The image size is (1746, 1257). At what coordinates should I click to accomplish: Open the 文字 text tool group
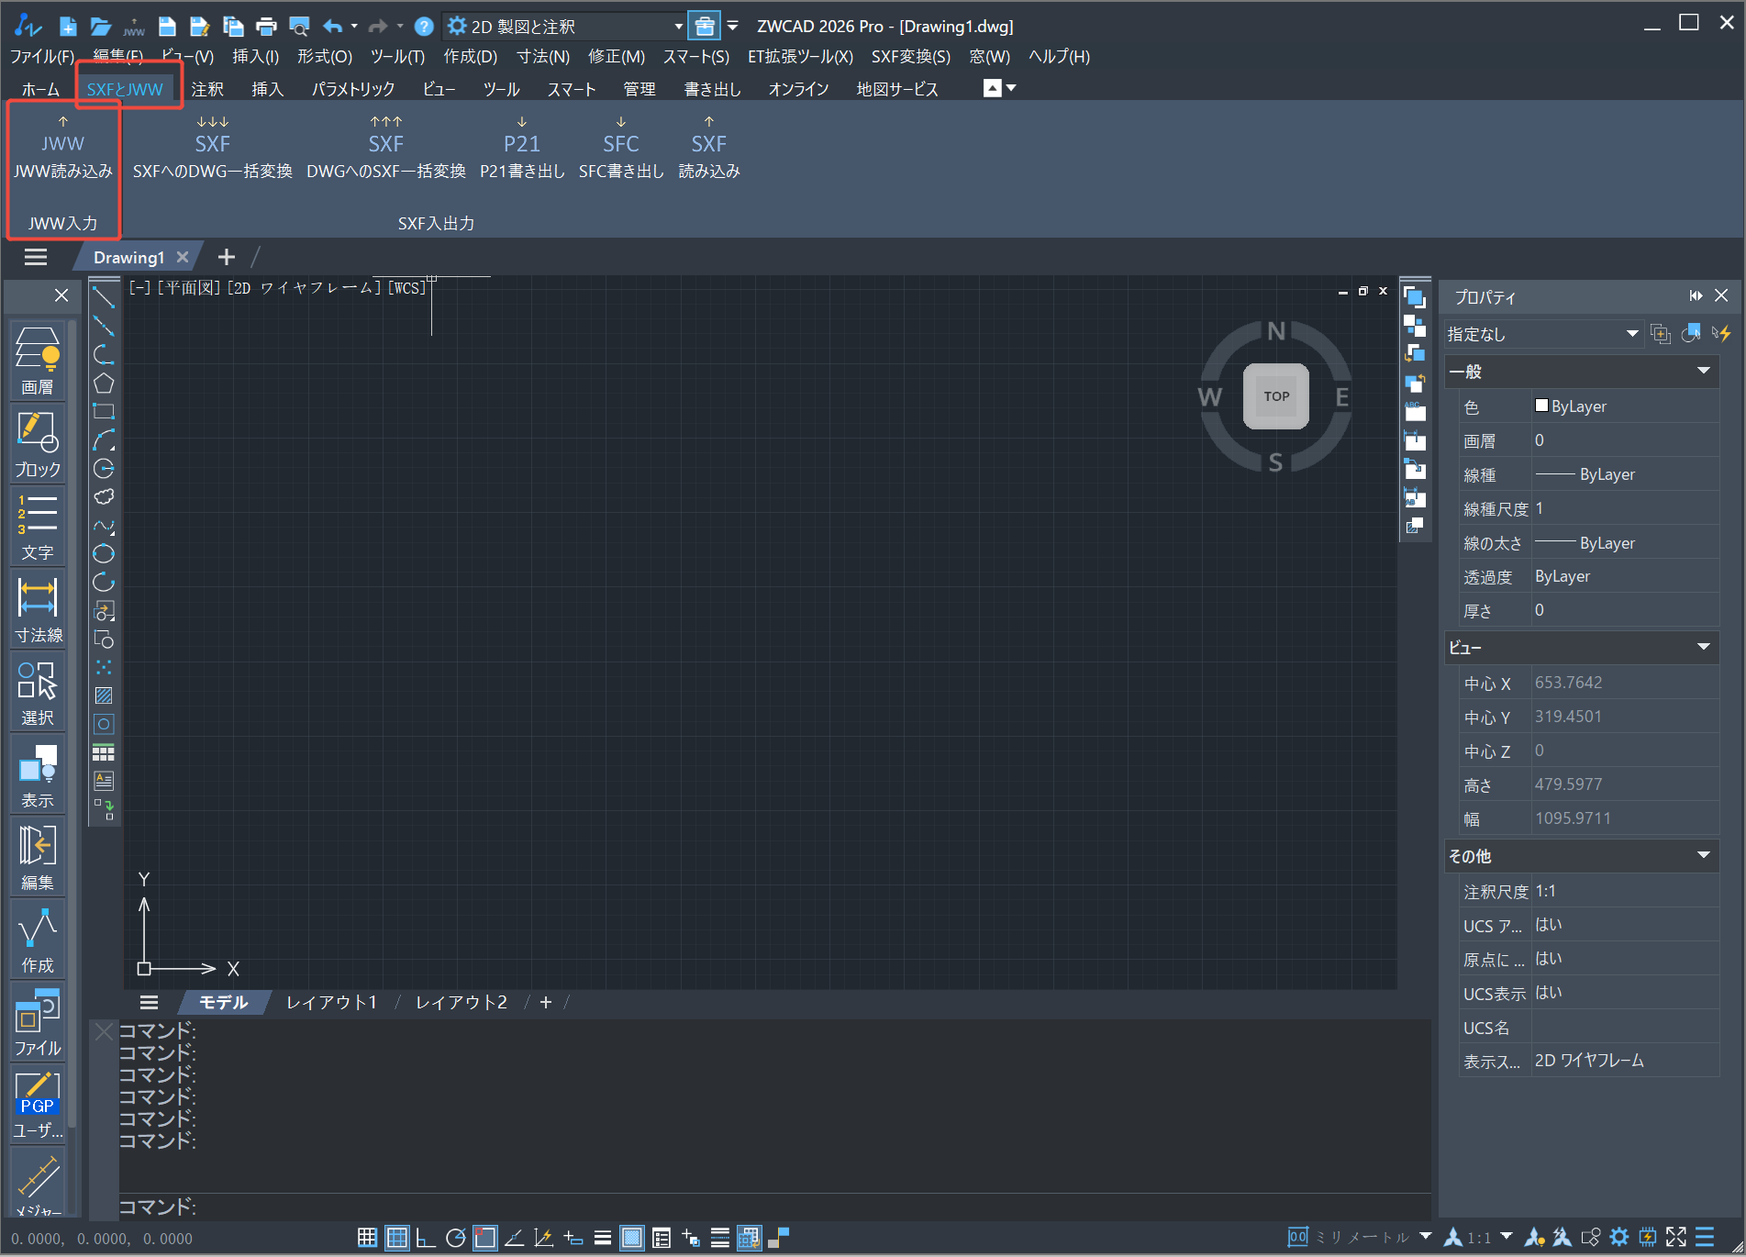pyautogui.click(x=38, y=527)
